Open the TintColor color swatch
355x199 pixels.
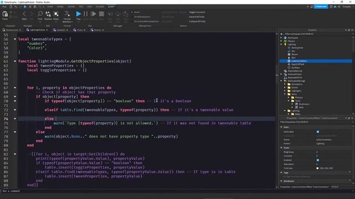click(x=317, y=168)
